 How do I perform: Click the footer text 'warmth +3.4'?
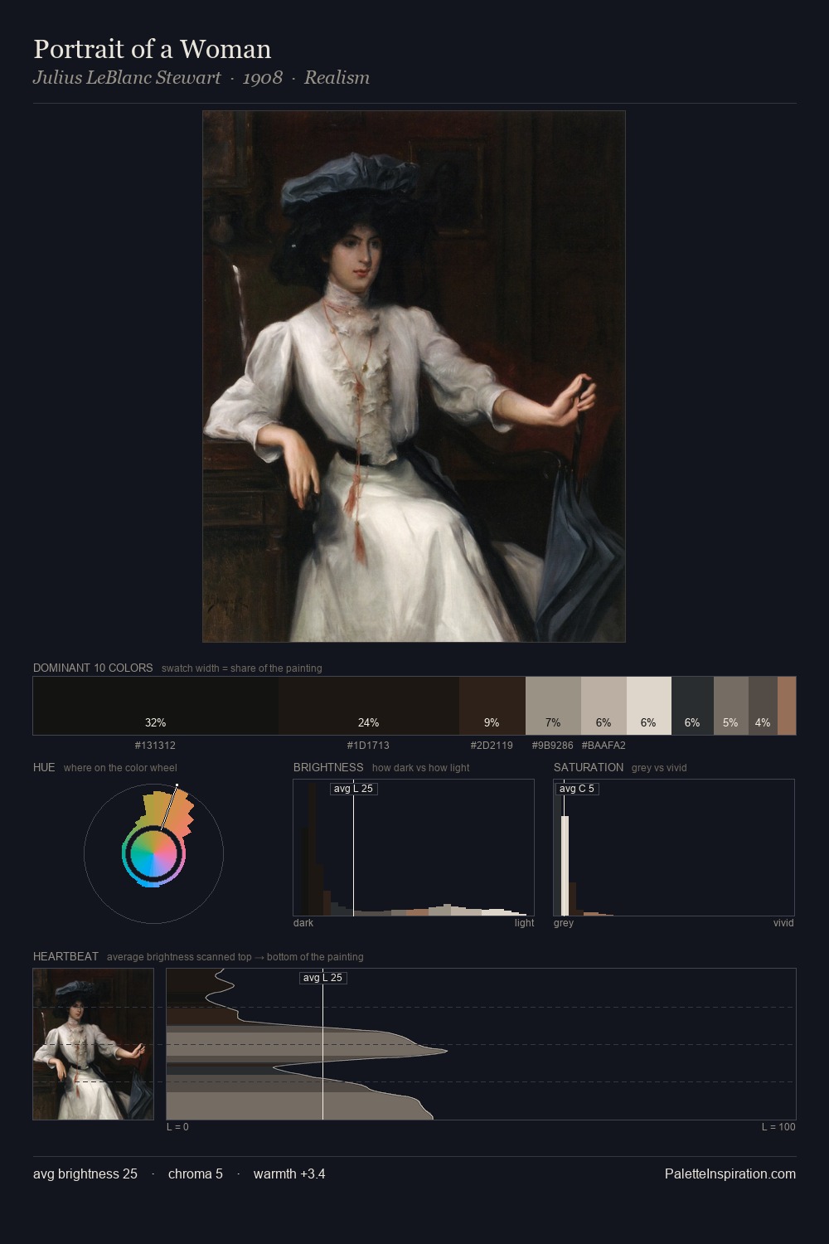click(289, 1174)
